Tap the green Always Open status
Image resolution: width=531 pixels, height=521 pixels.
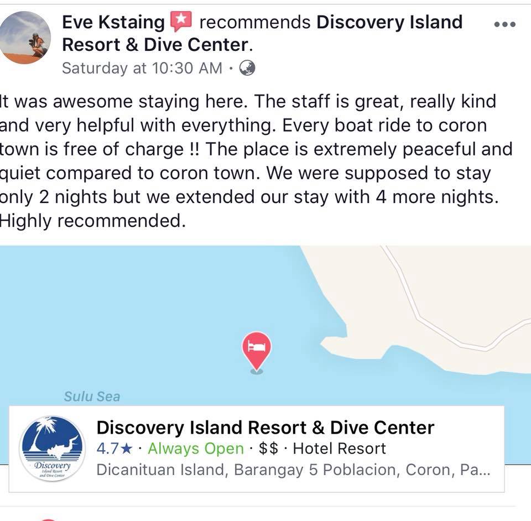point(196,449)
